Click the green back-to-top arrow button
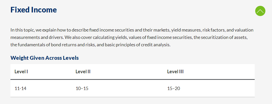This screenshot has height=104, width=272. pyautogui.click(x=260, y=11)
